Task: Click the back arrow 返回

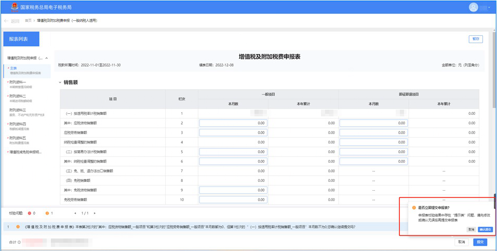Action: pos(11,21)
